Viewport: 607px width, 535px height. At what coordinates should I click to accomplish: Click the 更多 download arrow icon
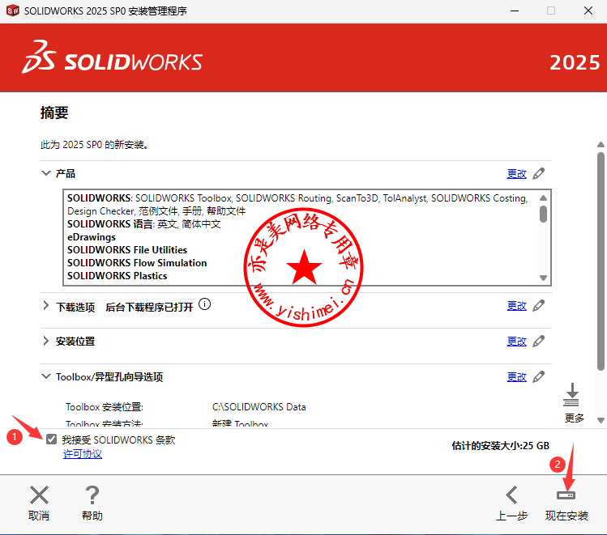point(571,395)
